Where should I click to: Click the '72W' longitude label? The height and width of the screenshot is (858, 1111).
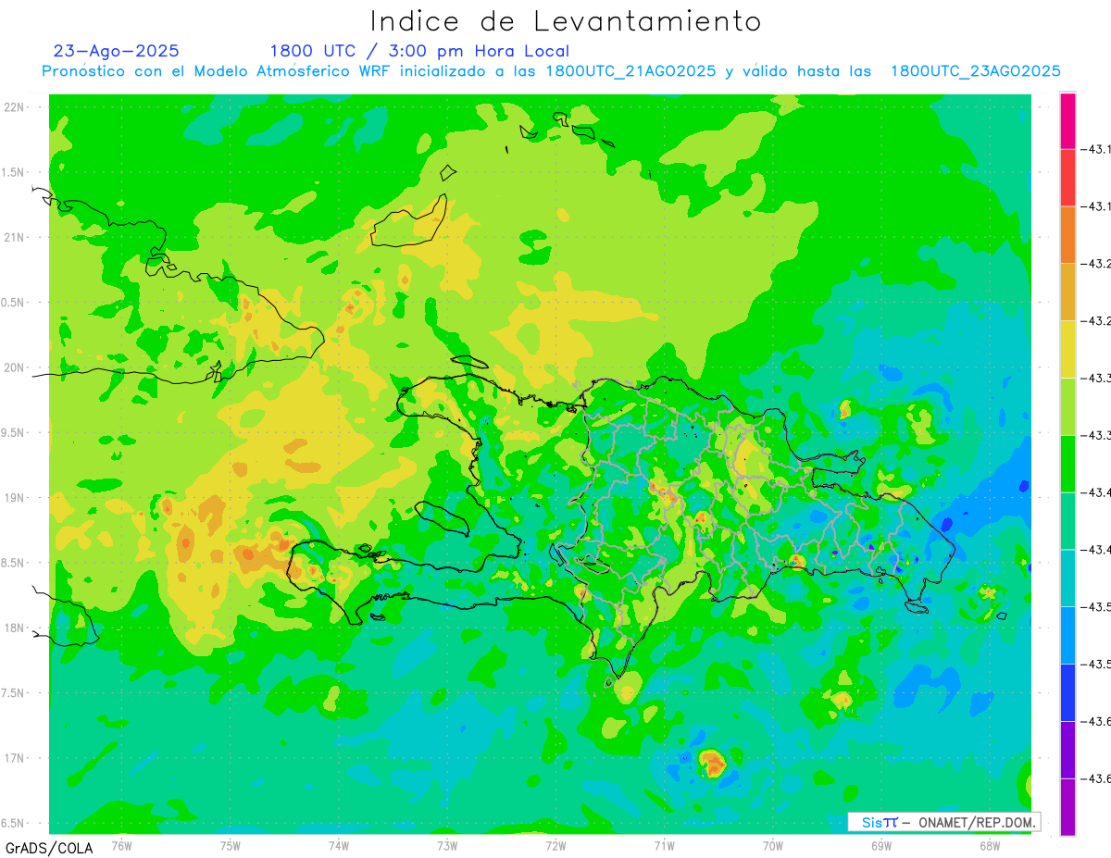555,844
